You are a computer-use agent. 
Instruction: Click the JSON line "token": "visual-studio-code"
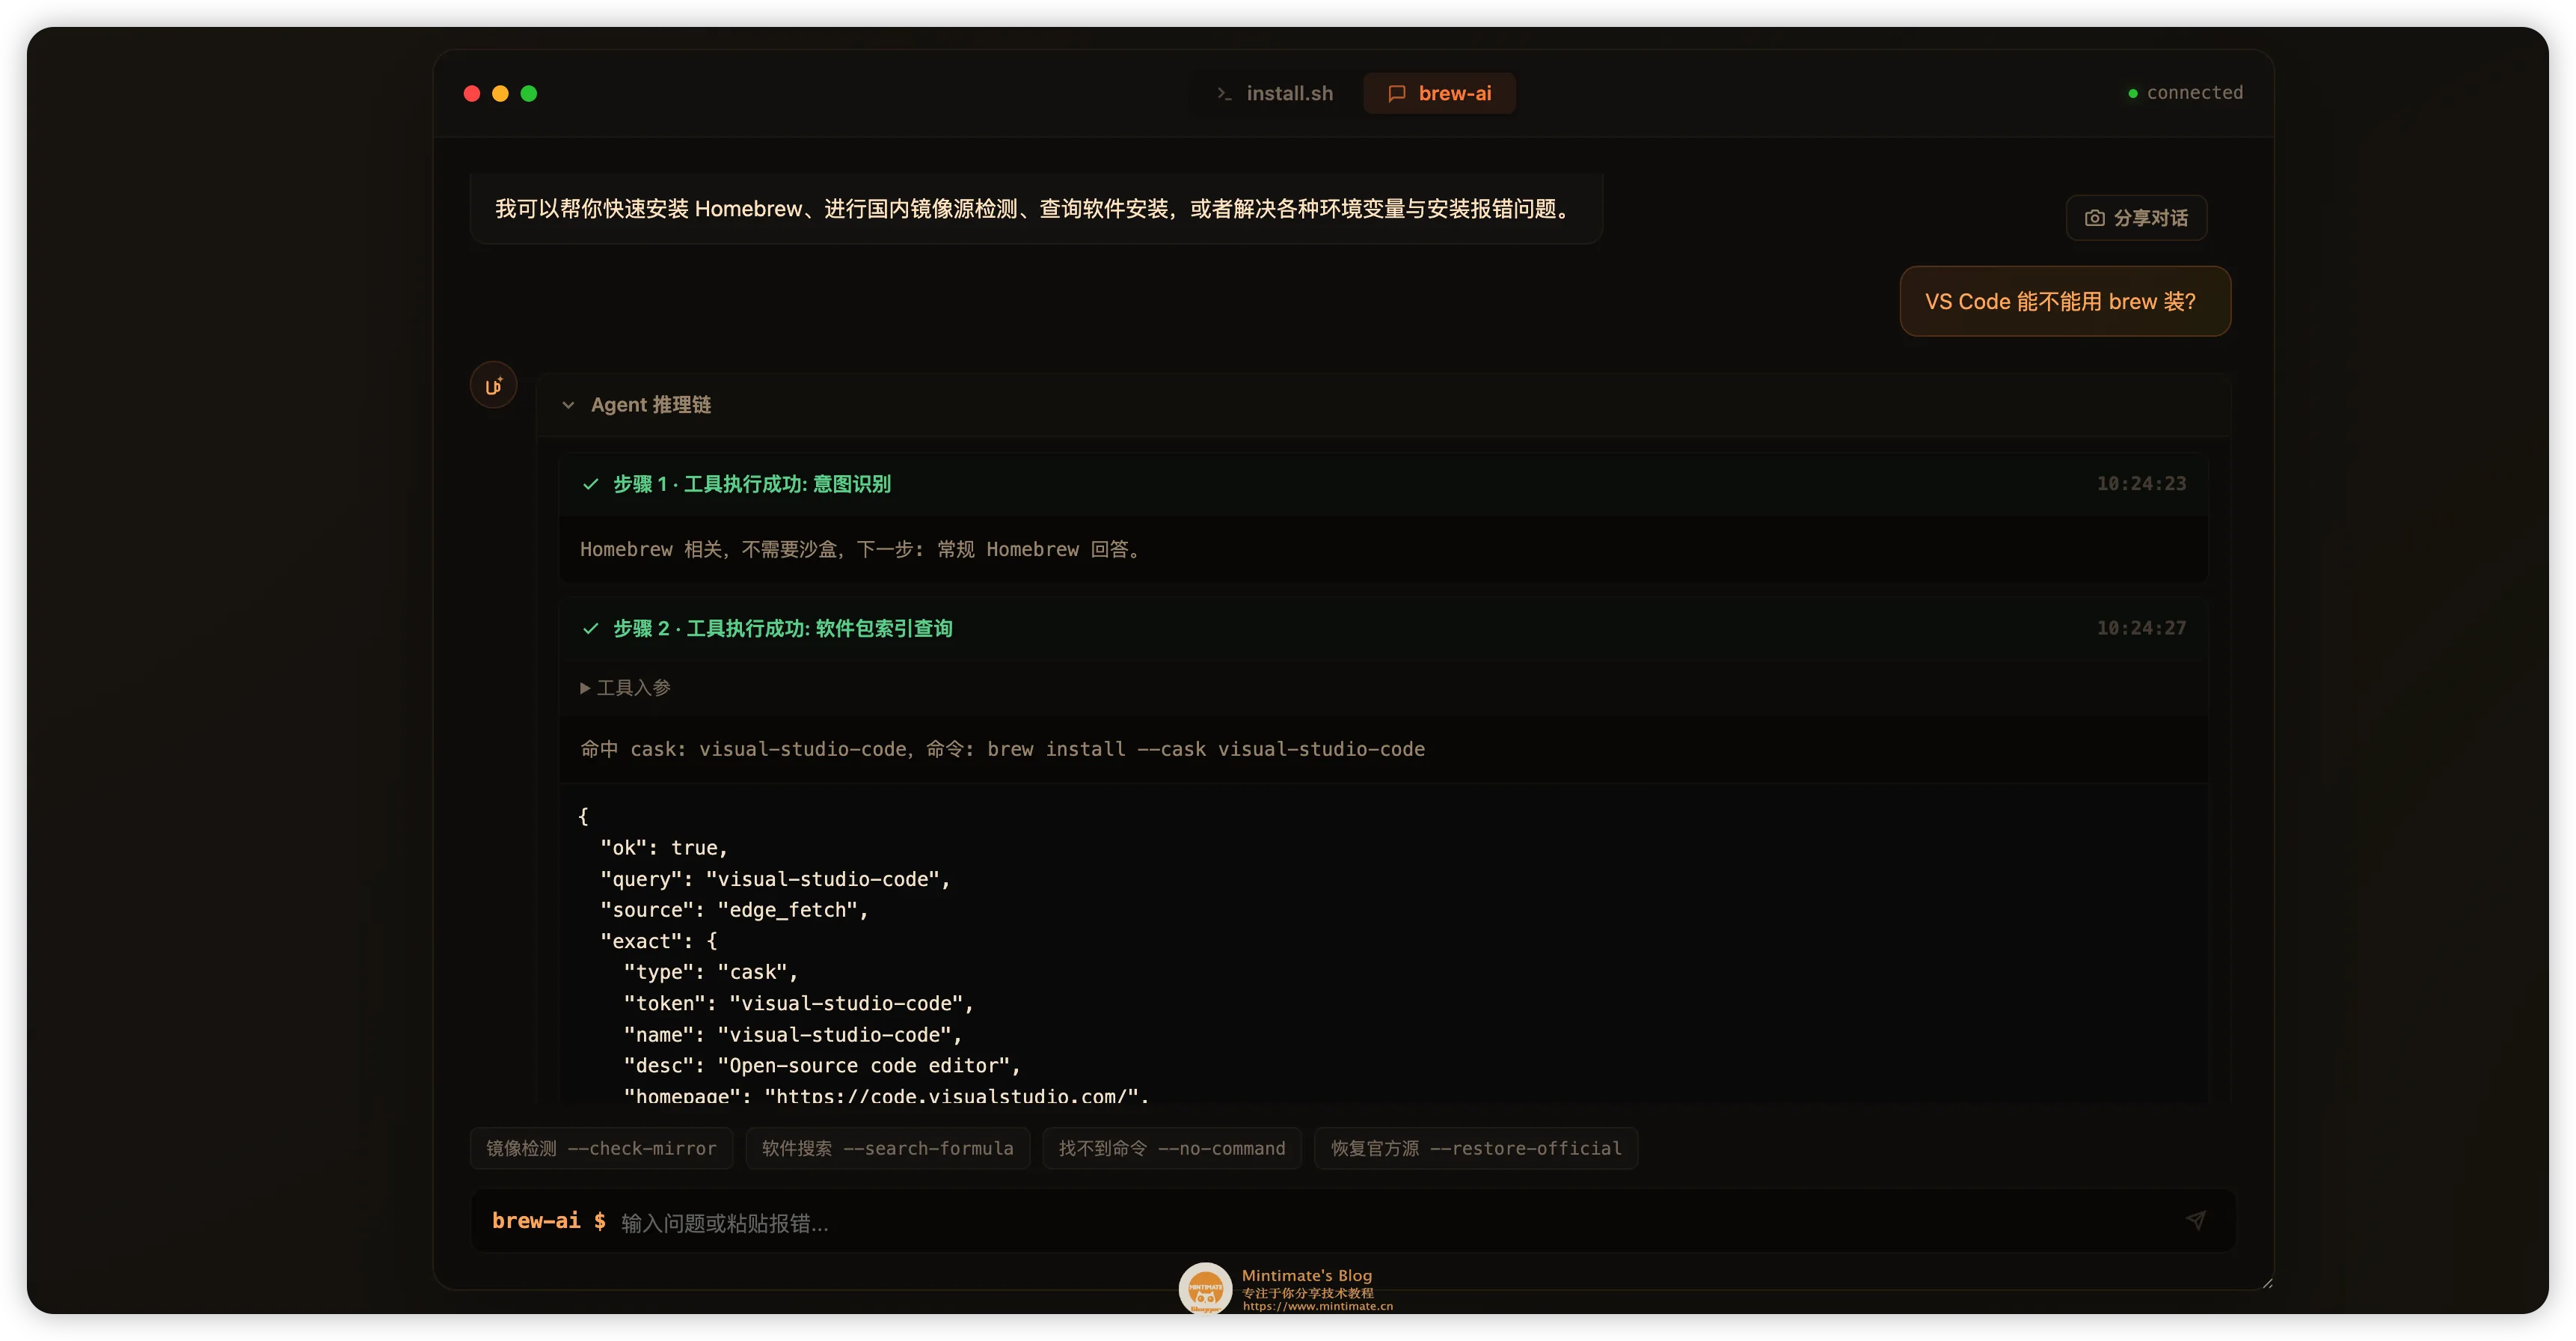(x=798, y=1003)
